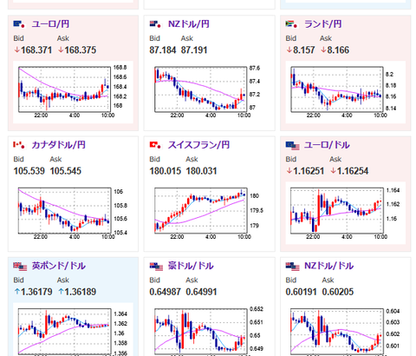Click the NZ dollar/Yen flag icon
Viewport: 416px width, 356px height.
coord(155,24)
